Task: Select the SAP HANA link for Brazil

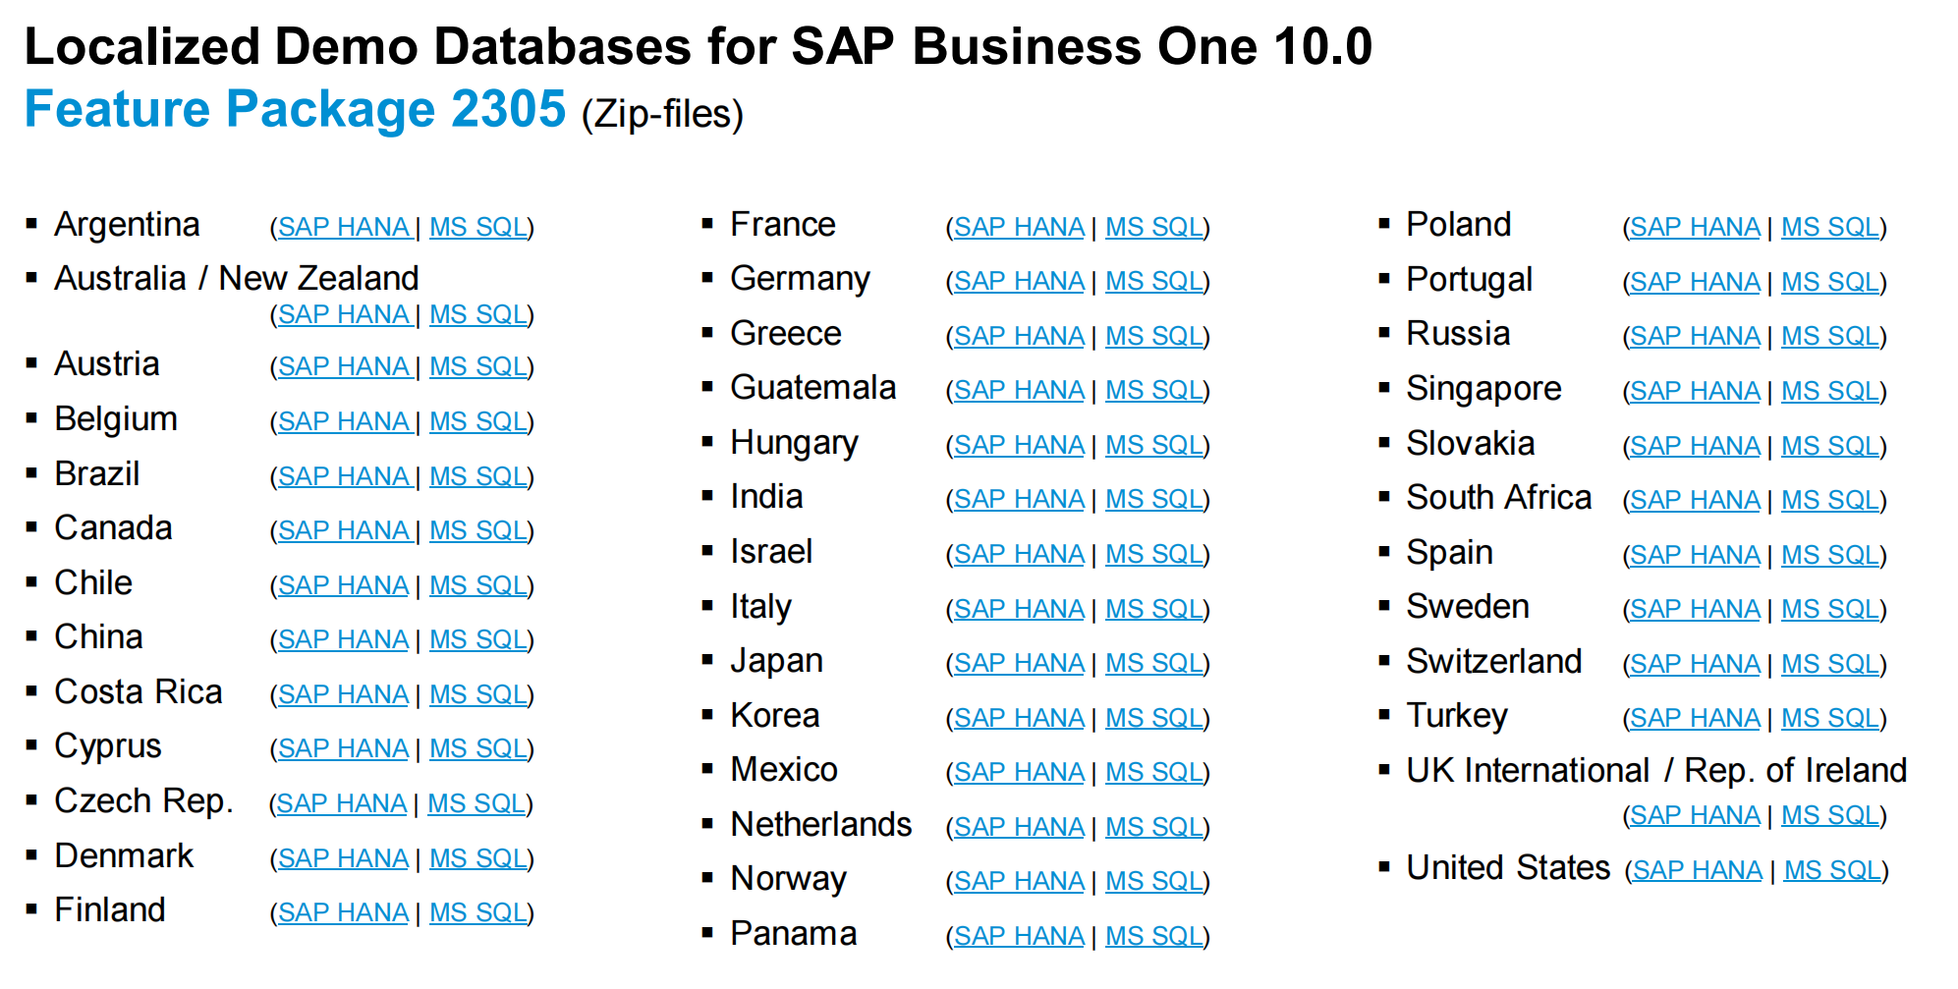Action: tap(344, 476)
